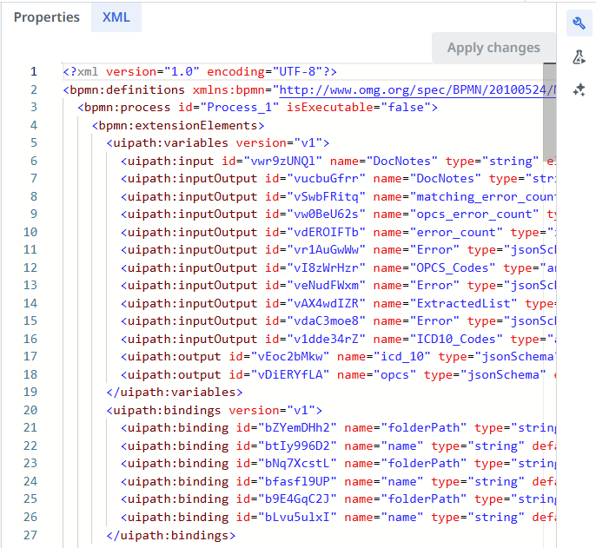Open the sparkles AI assistant icon
Screen dimensions: 596x548
(579, 90)
